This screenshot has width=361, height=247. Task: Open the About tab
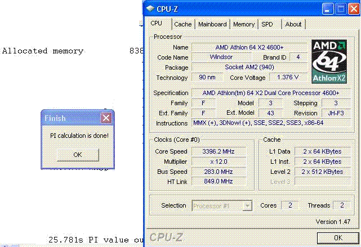[x=293, y=24]
